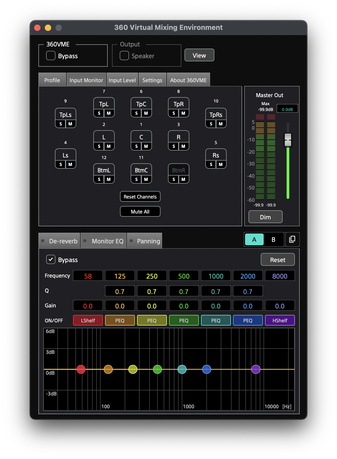Screen dimensions: 337x459
Task: Click the purple HShelf EQ node on graph
Action: (x=256, y=369)
